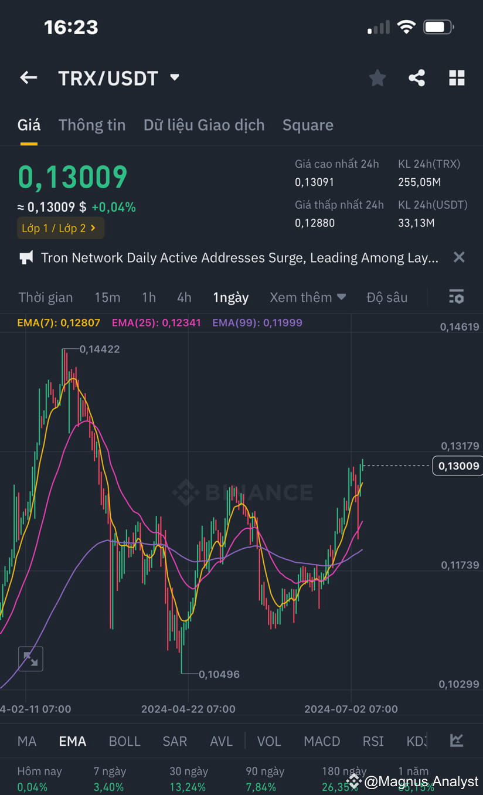The width and height of the screenshot is (483, 795).
Task: Dismiss the news banner with X
Action: pyautogui.click(x=459, y=257)
